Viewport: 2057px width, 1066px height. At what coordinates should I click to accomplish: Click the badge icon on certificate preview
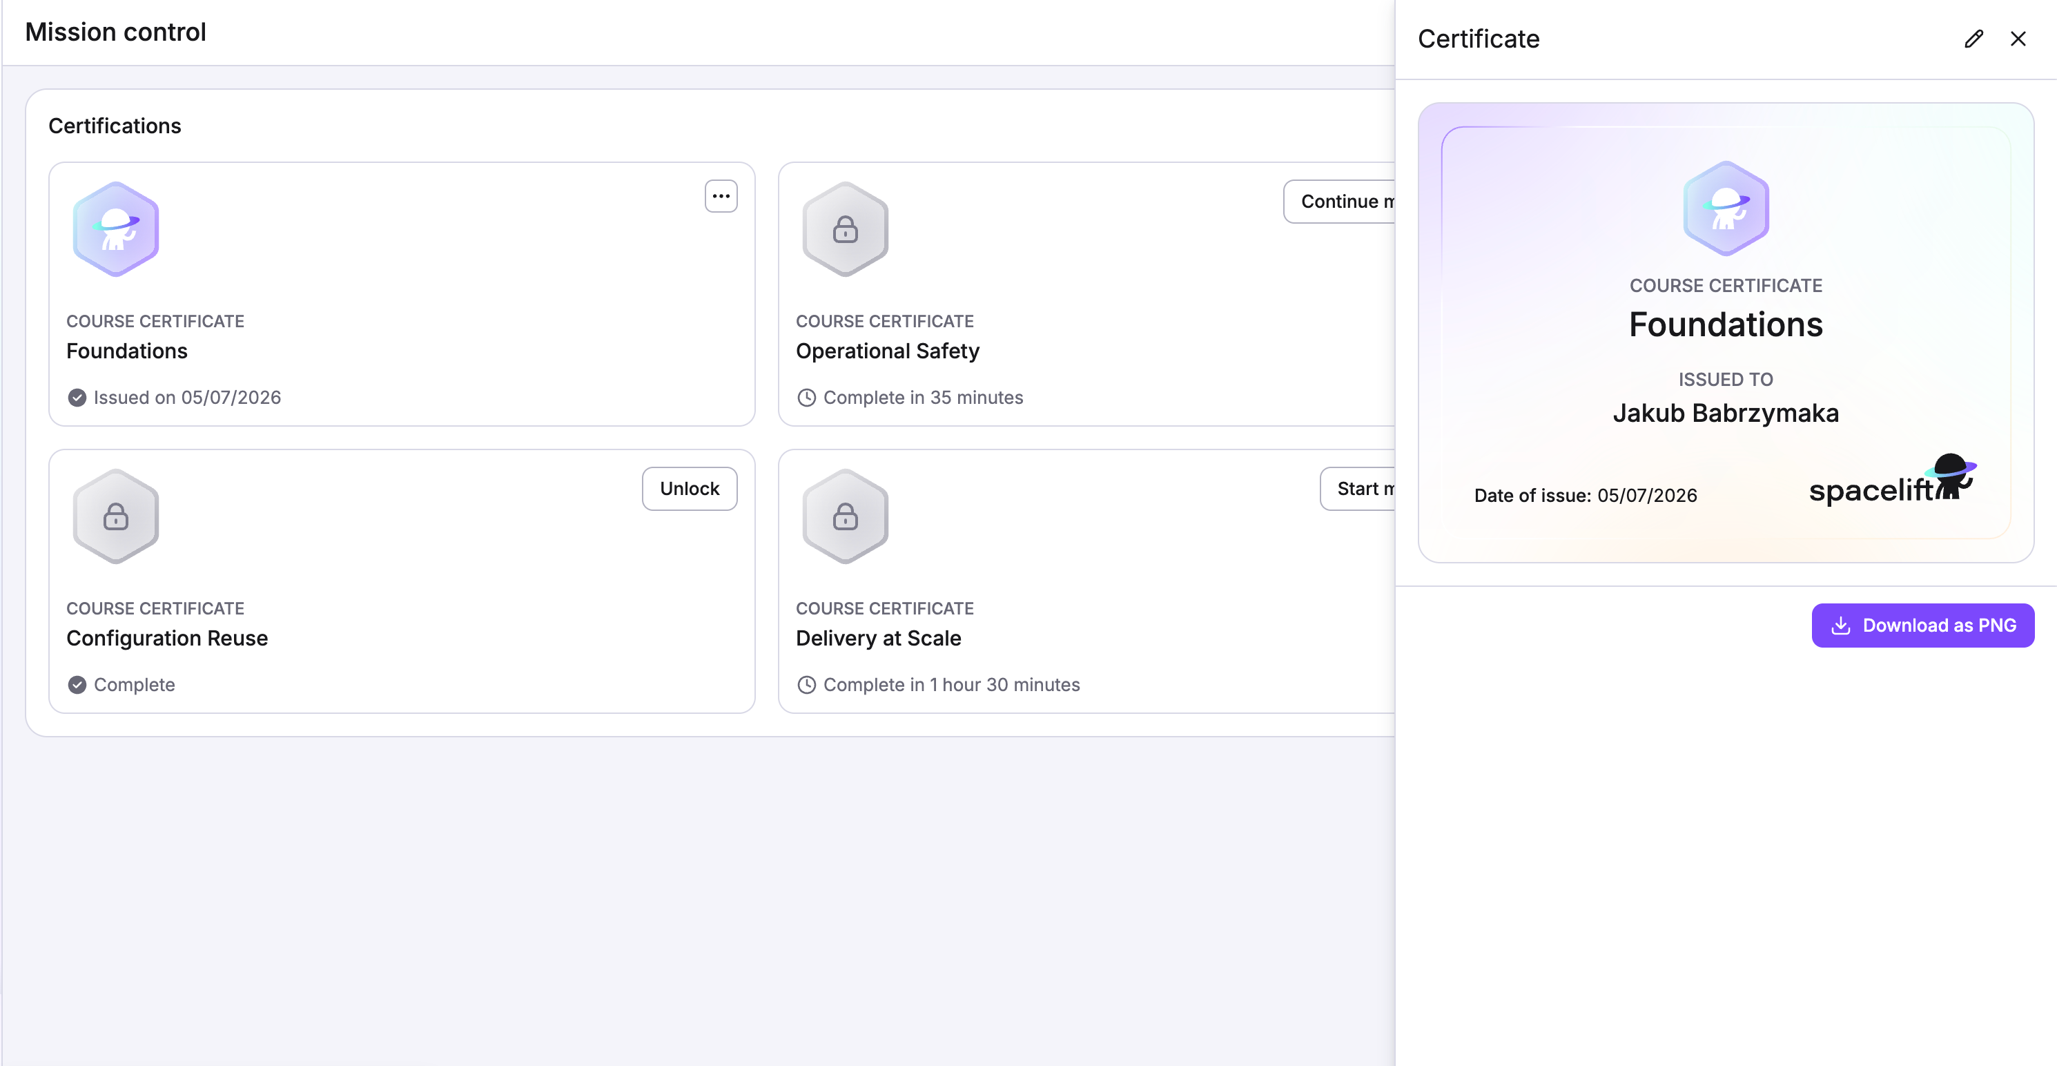coord(1726,209)
